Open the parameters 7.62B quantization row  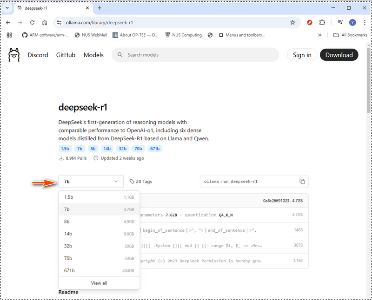[224, 215]
